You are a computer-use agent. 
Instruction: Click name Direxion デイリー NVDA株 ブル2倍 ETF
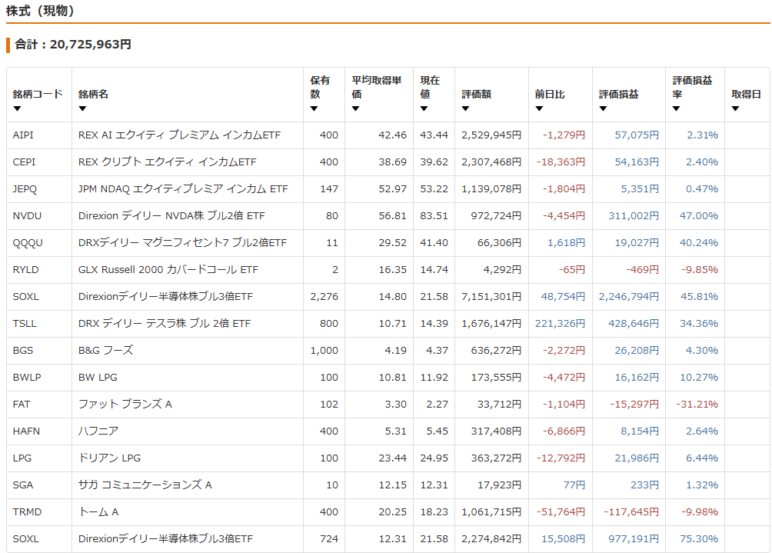[171, 215]
